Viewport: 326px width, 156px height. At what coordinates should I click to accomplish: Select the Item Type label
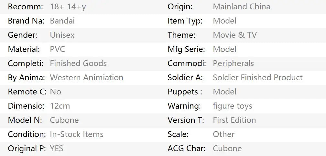point(185,21)
